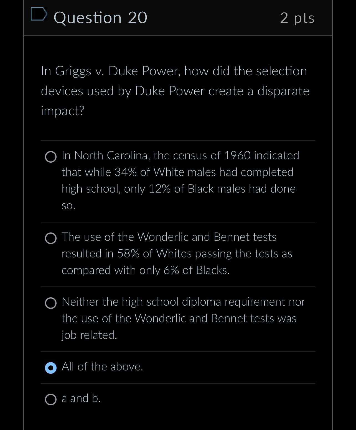Screen dimensions: 356x430
Task: Click the question prompt about Griggs v. Duke Power
Action: pos(175,90)
